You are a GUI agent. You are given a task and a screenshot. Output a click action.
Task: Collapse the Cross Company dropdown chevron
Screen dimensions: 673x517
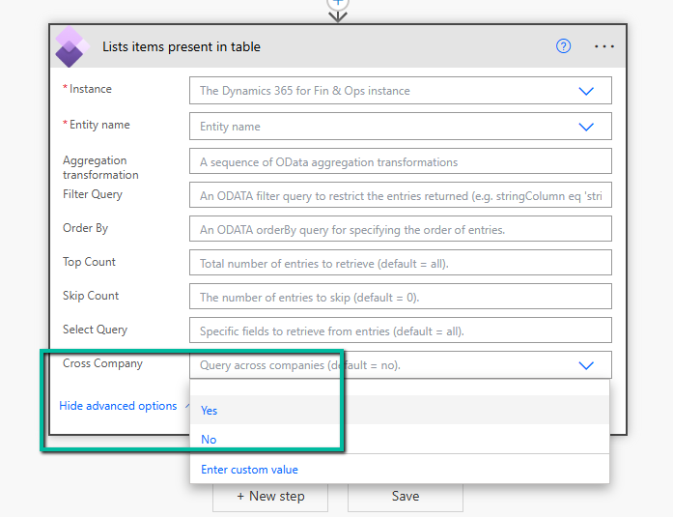click(586, 365)
